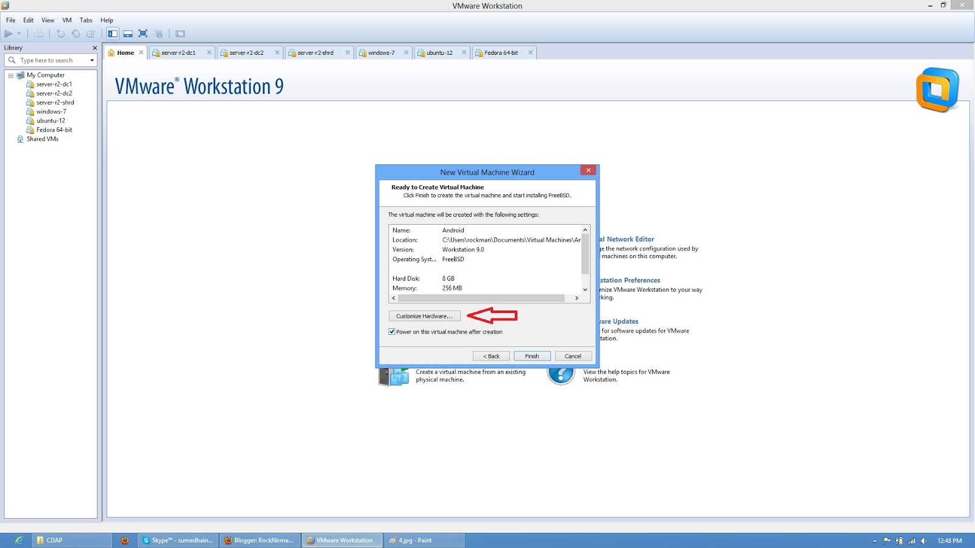The image size is (975, 548).
Task: Open the Software Updates link
Action: 619,321
